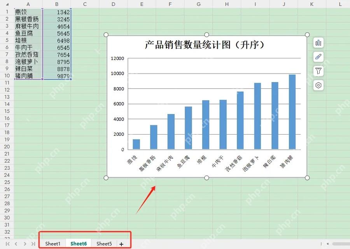Screen dimensions: 350x249
Task: Switch to the Sheet1 tab
Action: coord(53,244)
